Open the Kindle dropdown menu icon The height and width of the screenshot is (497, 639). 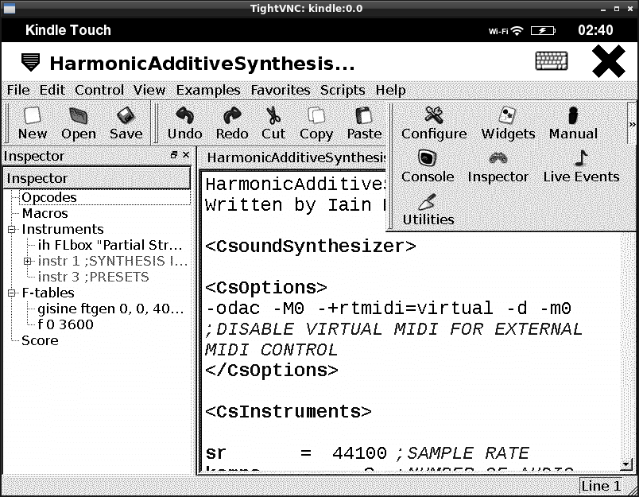click(x=30, y=62)
